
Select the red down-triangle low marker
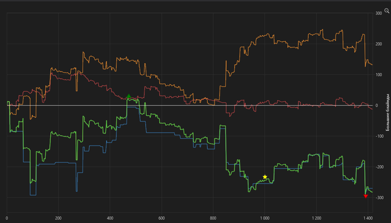click(x=365, y=196)
